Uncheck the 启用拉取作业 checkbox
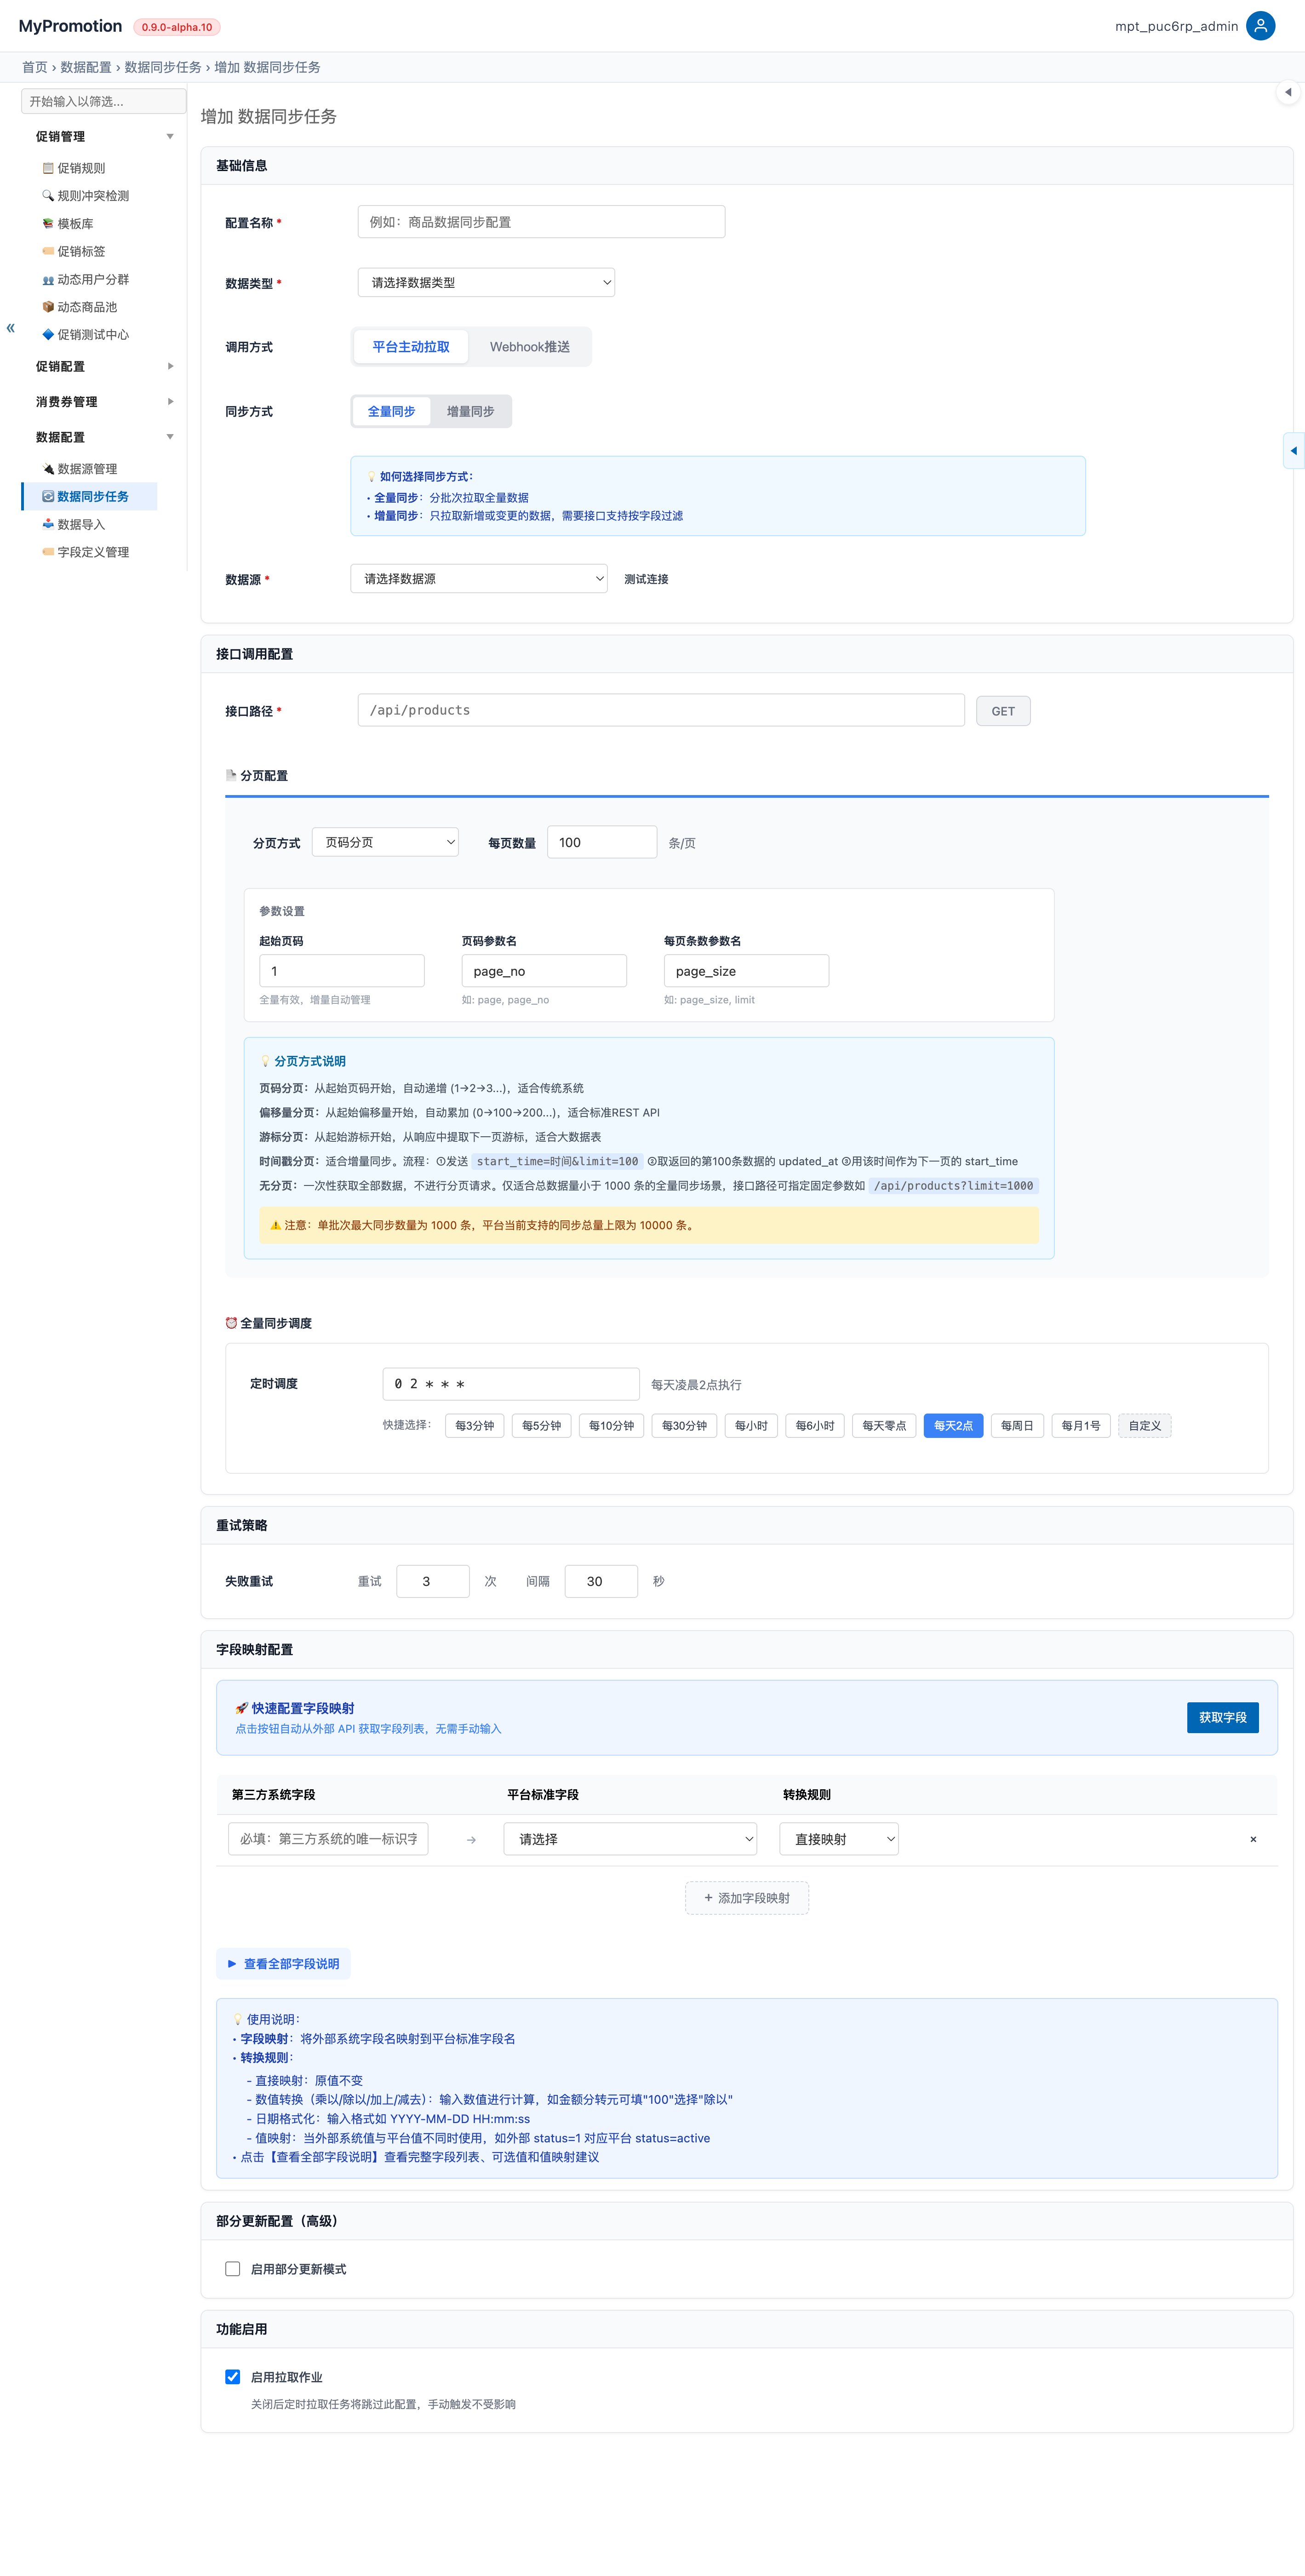This screenshot has height=2576, width=1305. point(233,2377)
